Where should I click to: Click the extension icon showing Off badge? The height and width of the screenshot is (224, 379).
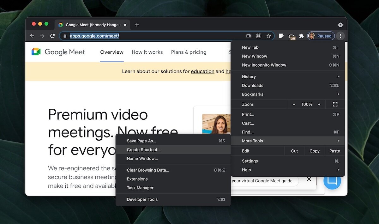[291, 36]
